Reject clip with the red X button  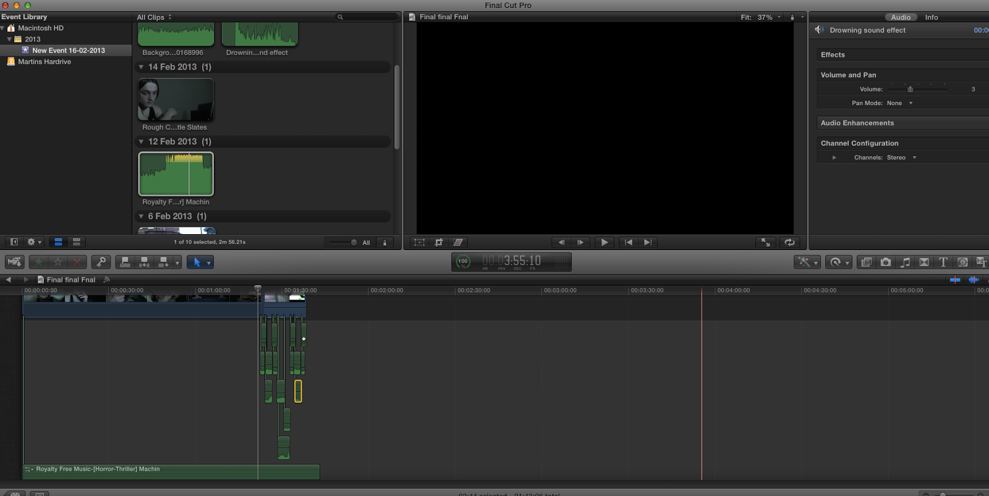77,262
